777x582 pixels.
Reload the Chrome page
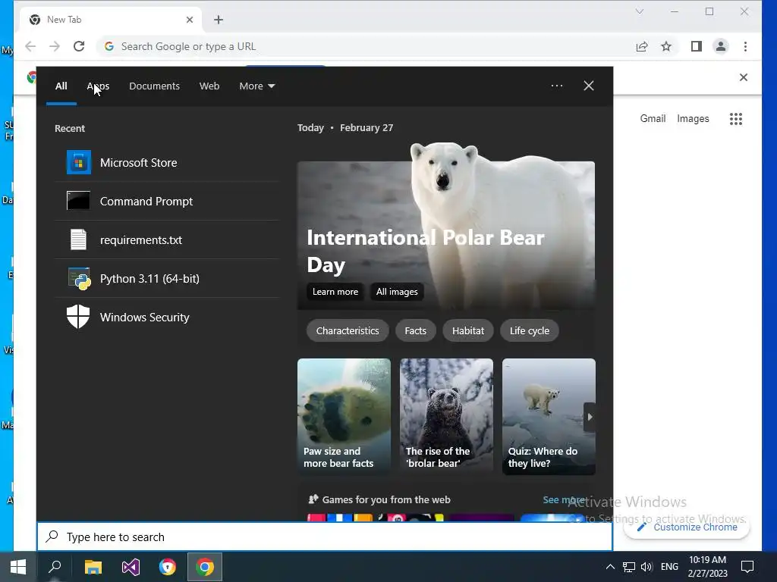coord(79,46)
